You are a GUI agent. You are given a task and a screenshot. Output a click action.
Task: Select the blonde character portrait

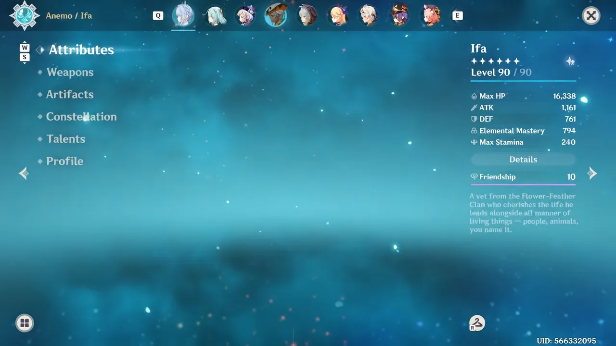point(337,15)
